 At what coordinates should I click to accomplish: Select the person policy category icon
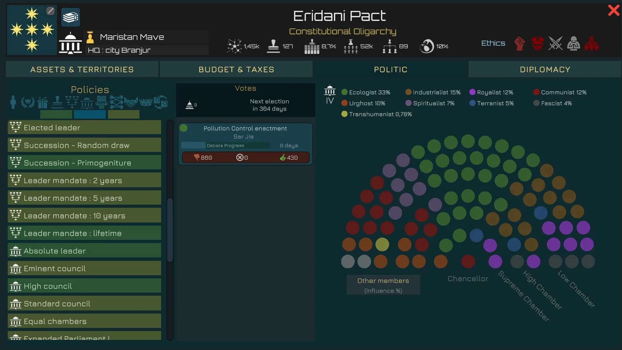tap(13, 102)
